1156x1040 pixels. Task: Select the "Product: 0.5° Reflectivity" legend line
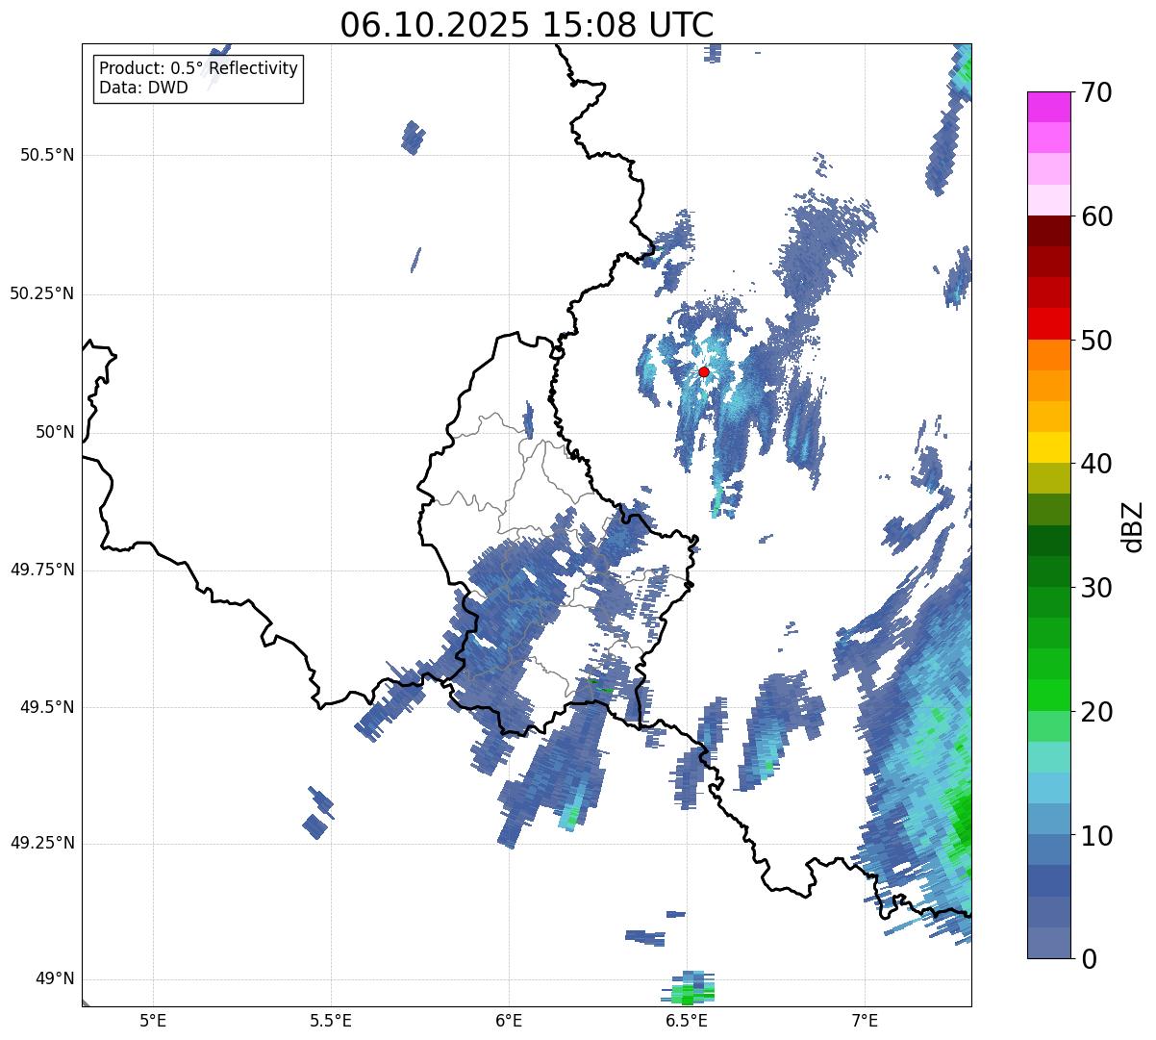click(199, 68)
